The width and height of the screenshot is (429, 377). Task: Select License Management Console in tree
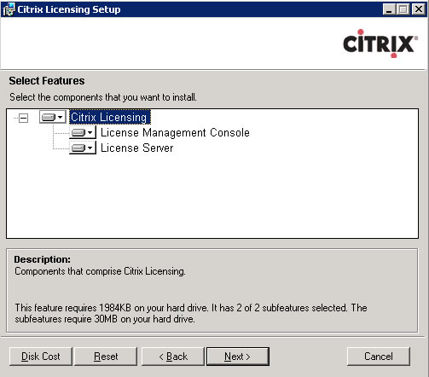pyautogui.click(x=175, y=132)
